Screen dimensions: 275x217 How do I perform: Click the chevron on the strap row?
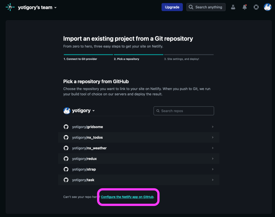[x=213, y=169]
